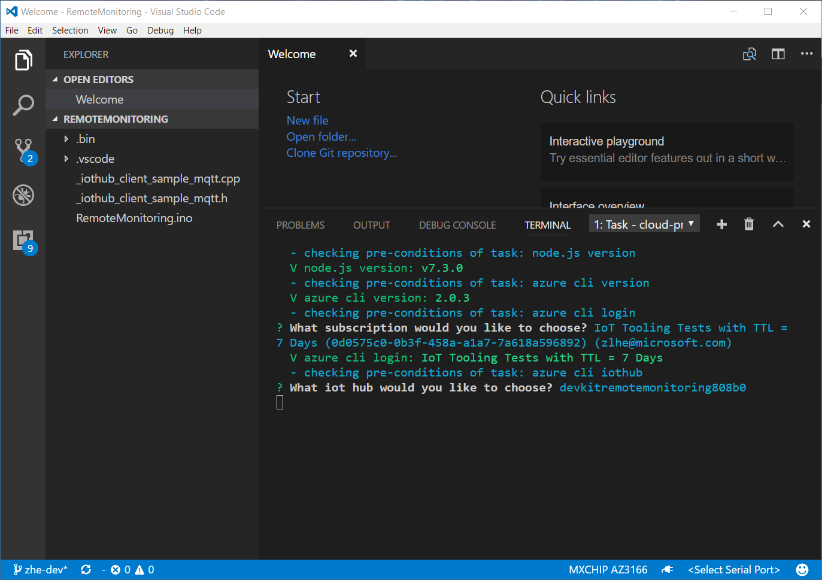Open the Edit menu

coord(35,31)
